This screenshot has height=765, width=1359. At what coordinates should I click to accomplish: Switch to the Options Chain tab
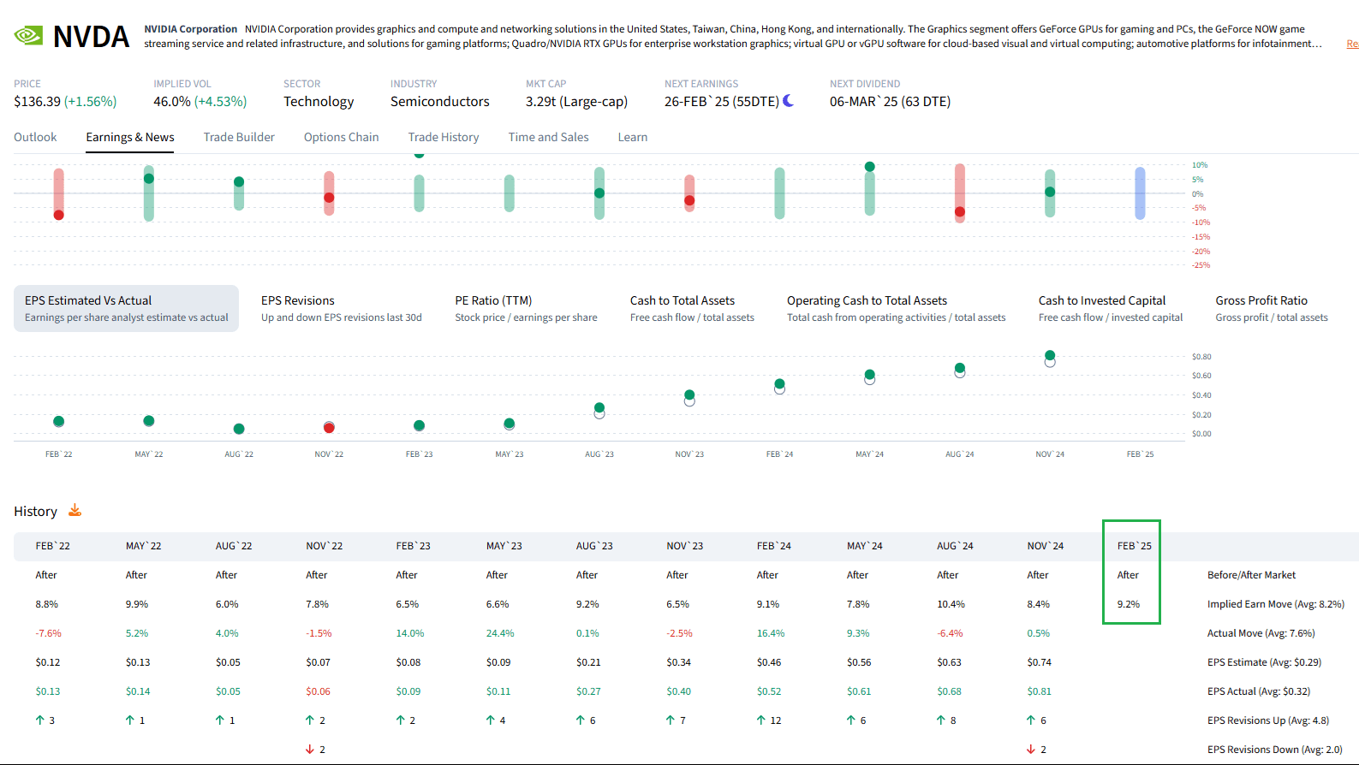pos(341,137)
